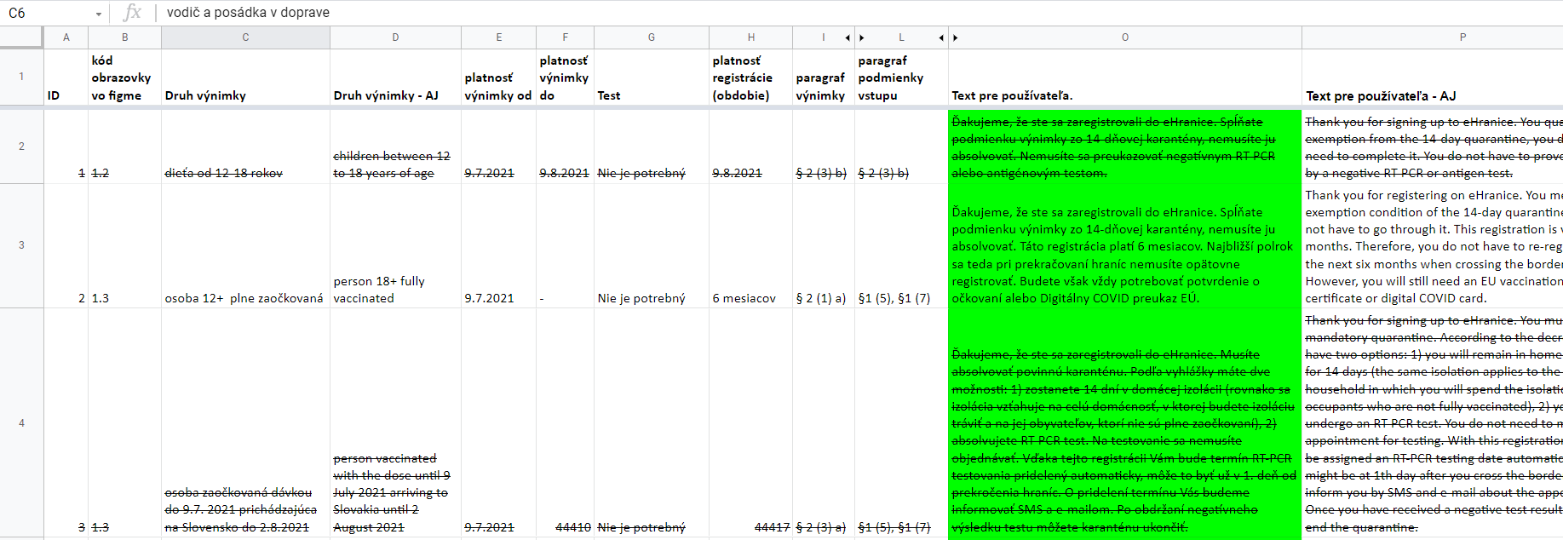Click the green strikethrough cell in row 2

click(x=1125, y=146)
